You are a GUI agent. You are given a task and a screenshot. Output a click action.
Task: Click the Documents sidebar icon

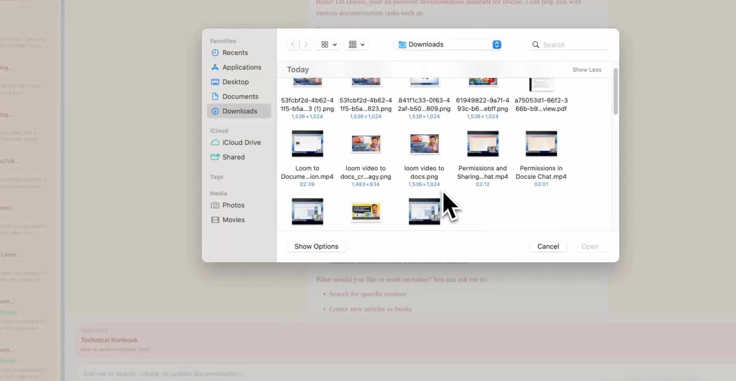tap(215, 97)
